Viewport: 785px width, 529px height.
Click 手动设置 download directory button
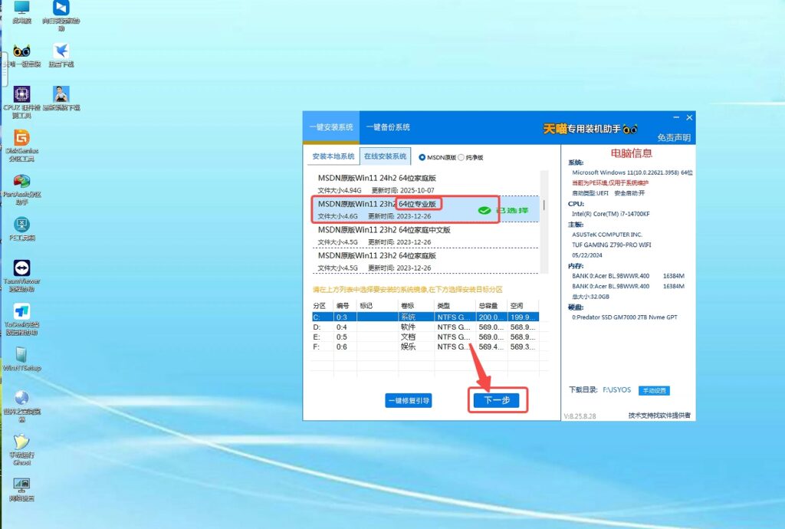pos(654,390)
